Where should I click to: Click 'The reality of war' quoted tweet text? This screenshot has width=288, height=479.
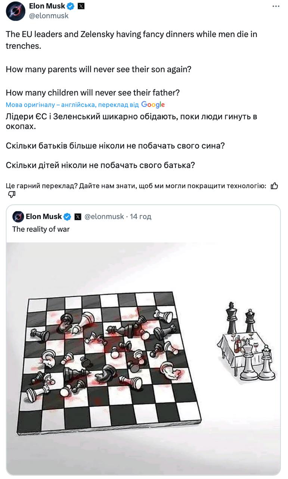pos(41,229)
